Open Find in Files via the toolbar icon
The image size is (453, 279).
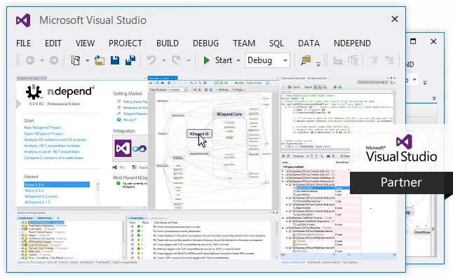pyautogui.click(x=305, y=60)
